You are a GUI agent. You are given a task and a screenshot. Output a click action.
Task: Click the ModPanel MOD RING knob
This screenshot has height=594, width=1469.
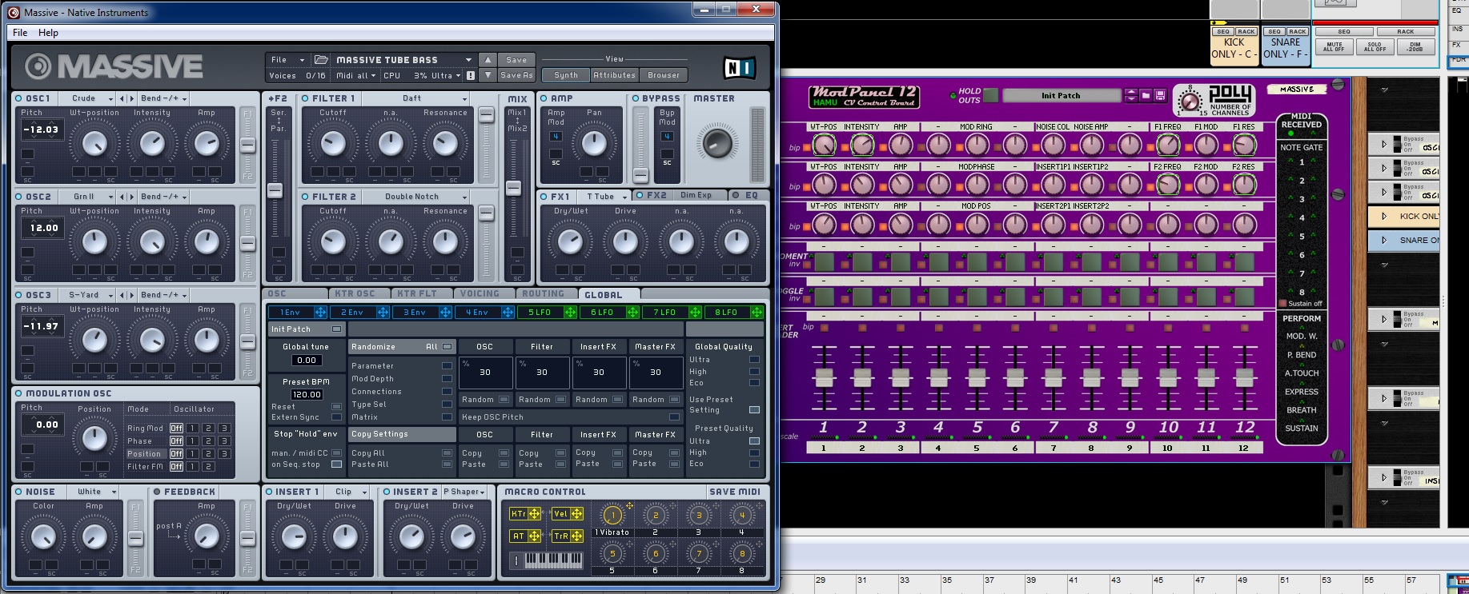click(x=977, y=145)
